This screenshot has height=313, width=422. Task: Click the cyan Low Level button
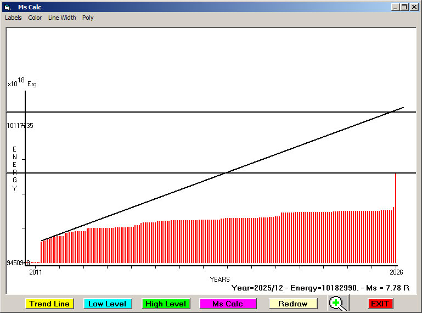point(108,304)
